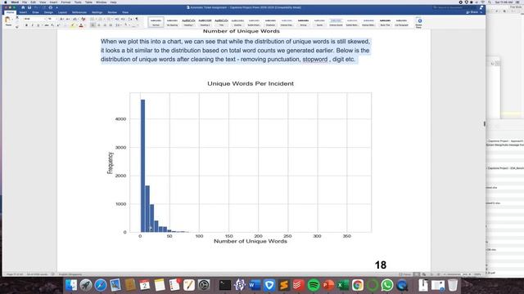Click the decrease font size icon
Screen dimensions: 524x294
point(68,19)
